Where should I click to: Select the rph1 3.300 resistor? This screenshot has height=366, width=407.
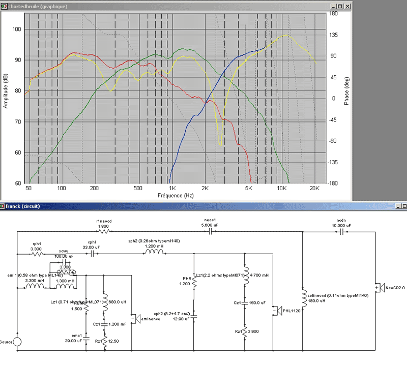(x=37, y=254)
